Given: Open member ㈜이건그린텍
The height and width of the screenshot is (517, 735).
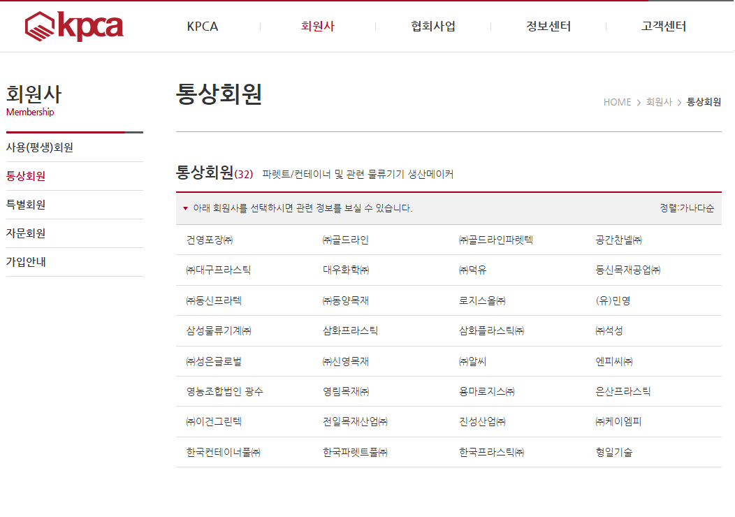Looking at the screenshot, I should pos(214,422).
